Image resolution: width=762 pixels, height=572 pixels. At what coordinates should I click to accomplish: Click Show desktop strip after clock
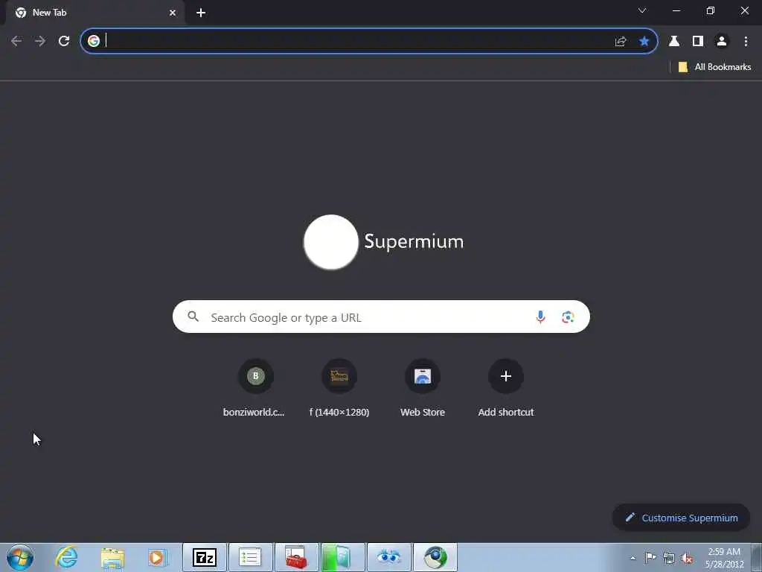[757, 557]
